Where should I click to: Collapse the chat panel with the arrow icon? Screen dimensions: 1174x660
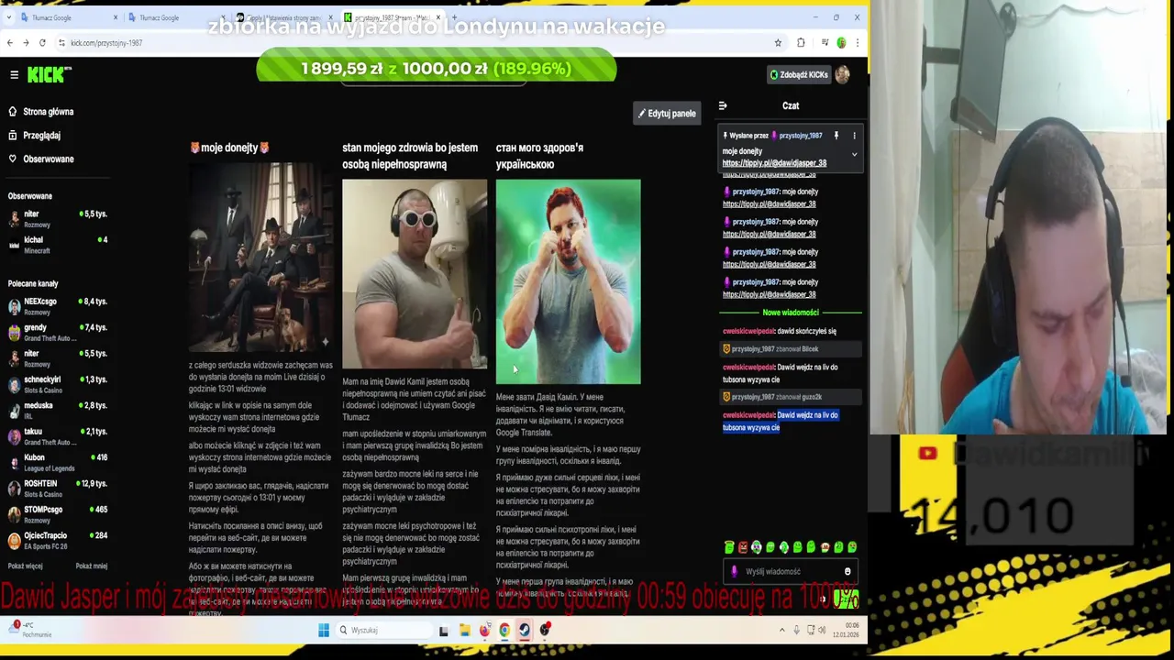pos(723,105)
